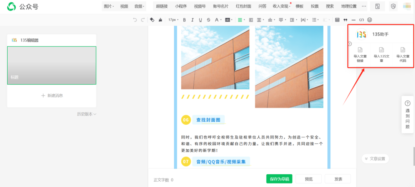Viewport: 415px width, 187px height.
Task: Click the shield search icon in header
Action: (393, 7)
